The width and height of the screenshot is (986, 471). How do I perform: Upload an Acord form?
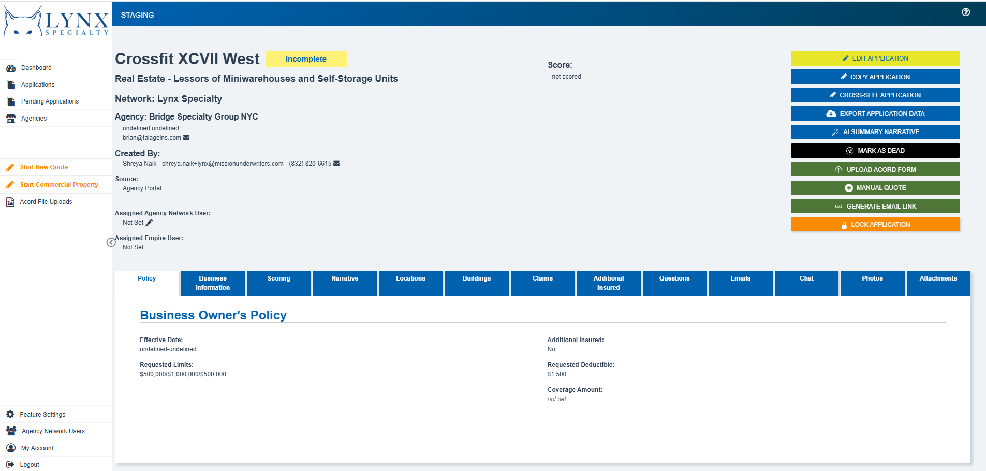[x=875, y=169]
